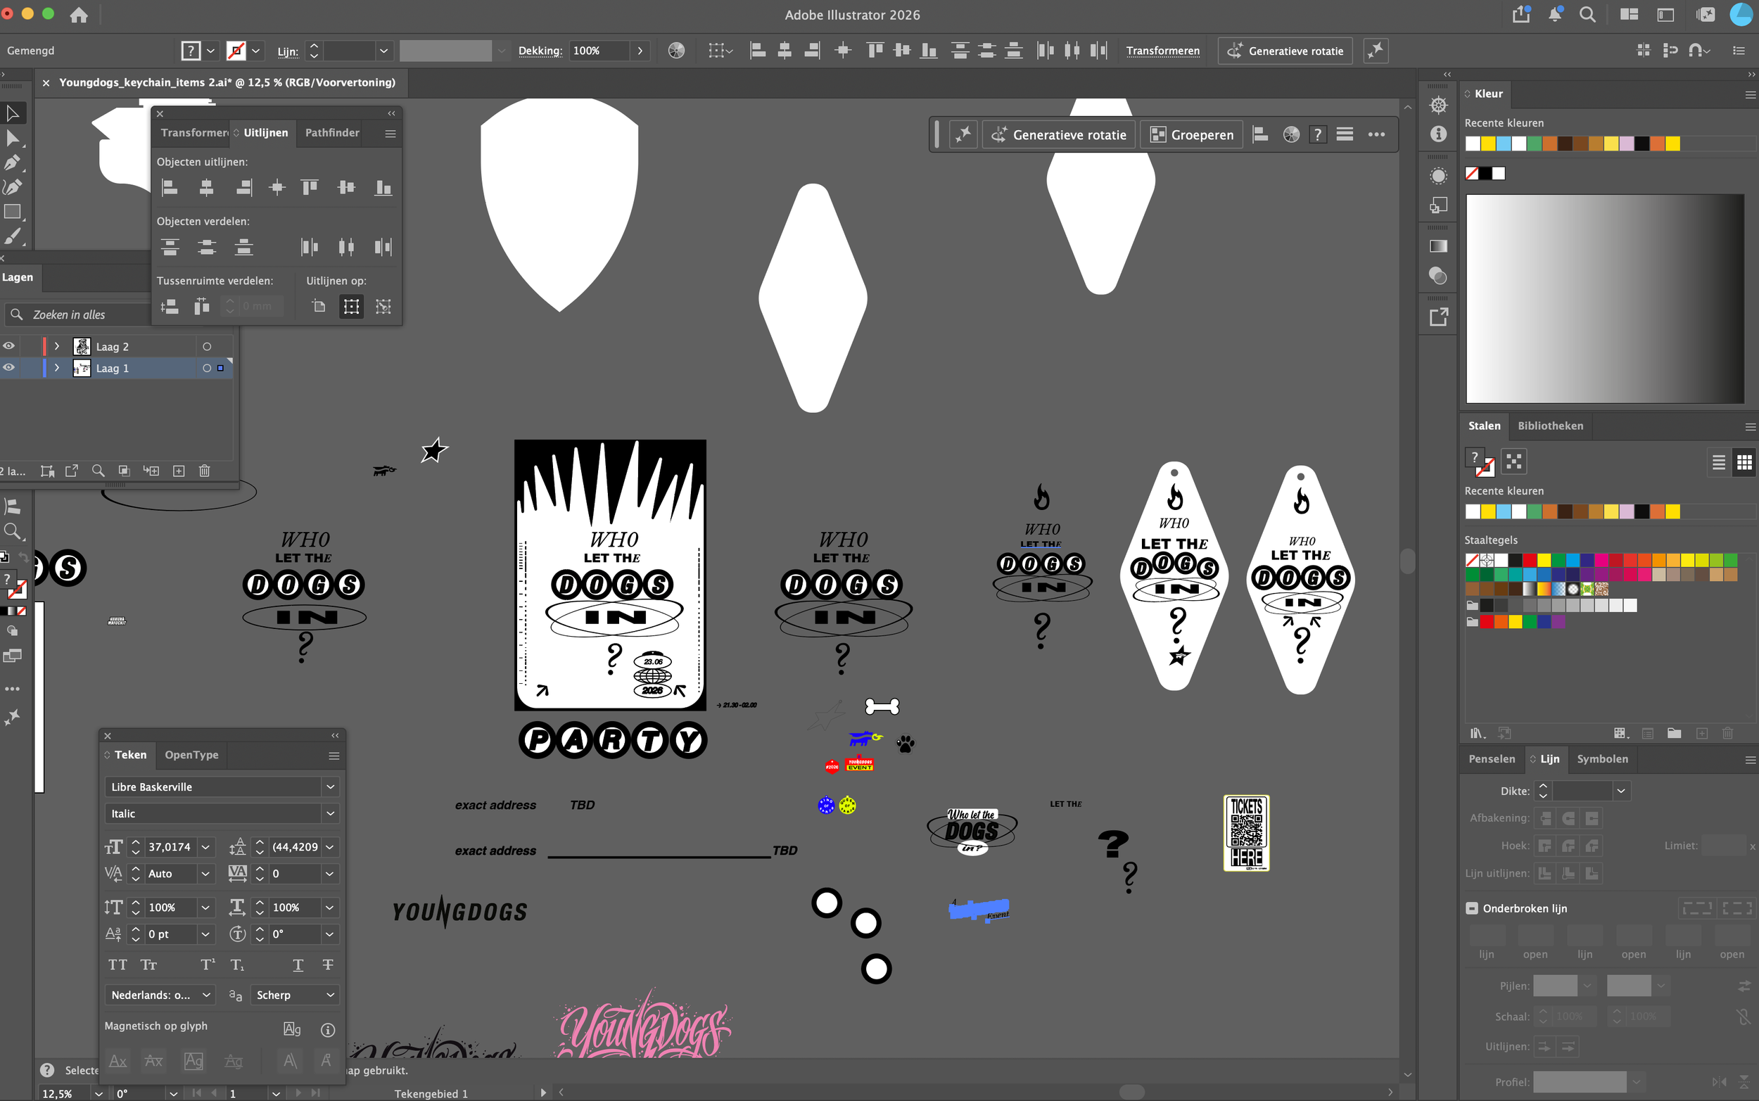Select the Paintbrush tool
This screenshot has height=1101, width=1759.
click(x=13, y=236)
